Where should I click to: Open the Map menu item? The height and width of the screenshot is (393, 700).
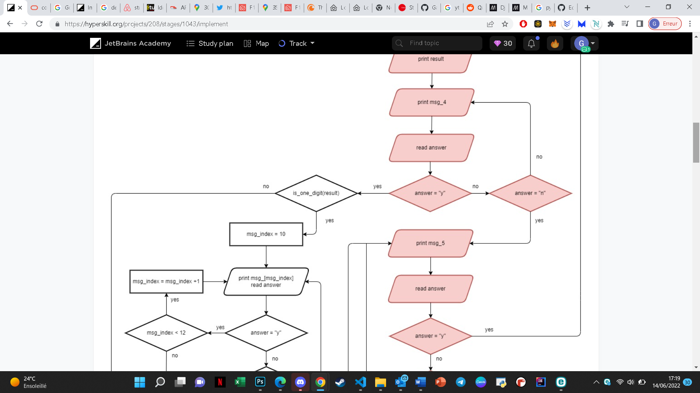coord(256,43)
